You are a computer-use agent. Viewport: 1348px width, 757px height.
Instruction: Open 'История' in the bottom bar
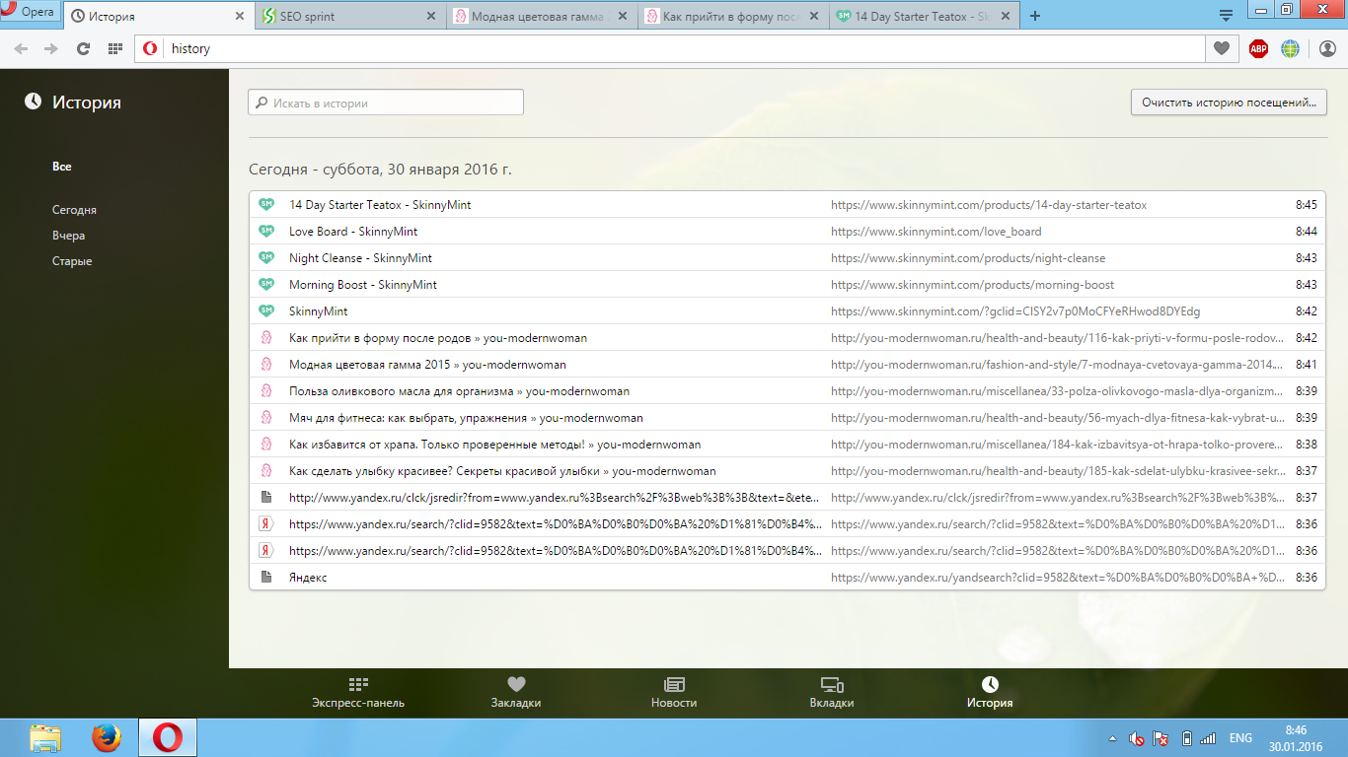pyautogui.click(x=990, y=693)
